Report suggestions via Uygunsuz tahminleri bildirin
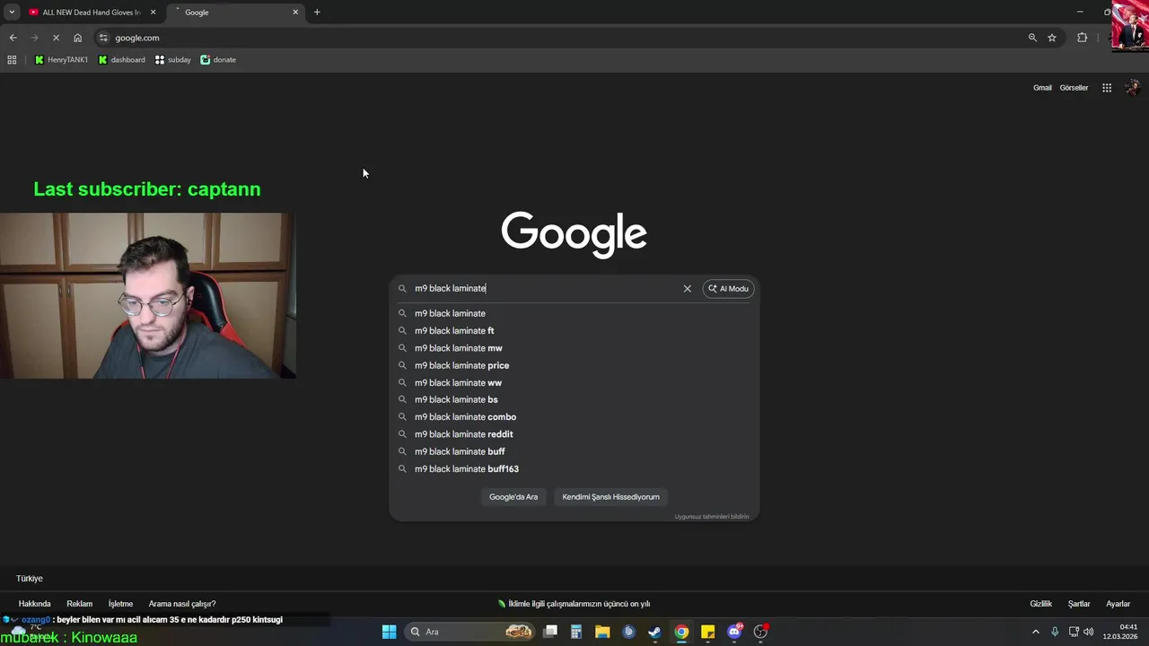 712,517
